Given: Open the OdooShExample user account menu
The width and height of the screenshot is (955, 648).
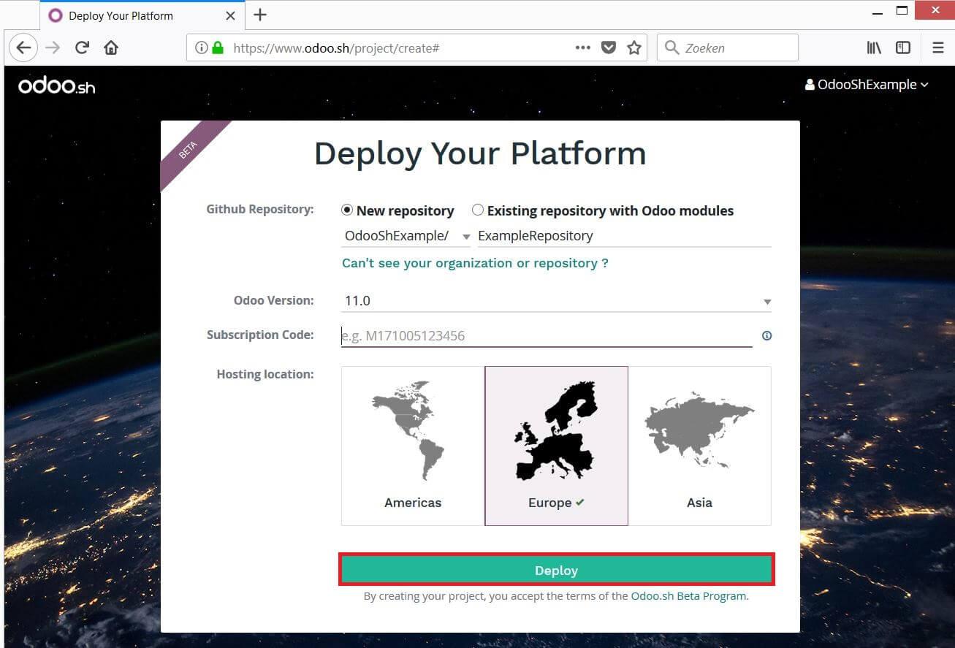Looking at the screenshot, I should point(867,85).
